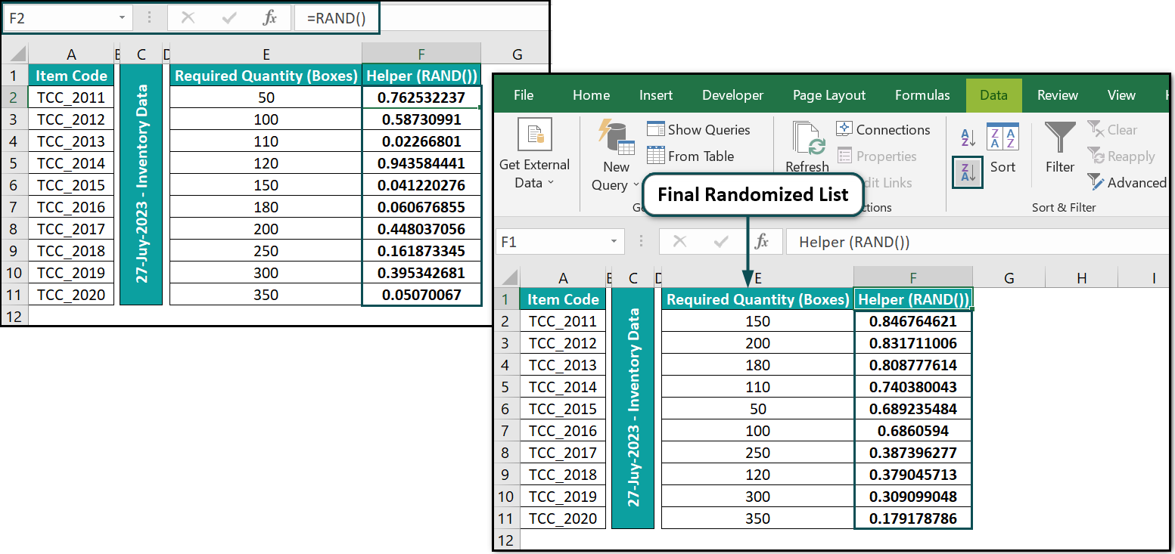Expand the Name Box dropdown showing F2
The image size is (1175, 554).
tap(122, 18)
